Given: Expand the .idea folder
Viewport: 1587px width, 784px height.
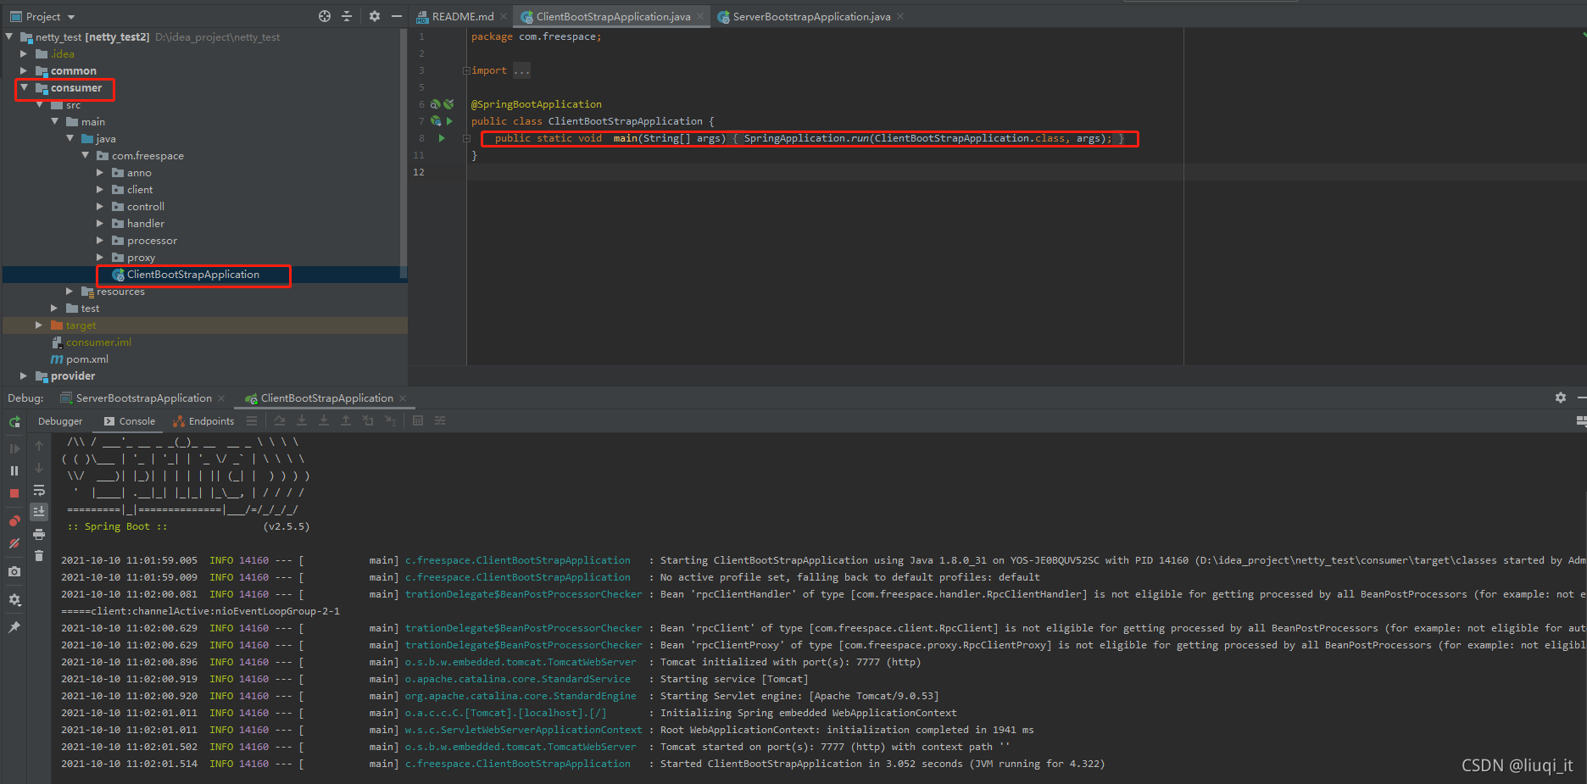Looking at the screenshot, I should pyautogui.click(x=24, y=53).
